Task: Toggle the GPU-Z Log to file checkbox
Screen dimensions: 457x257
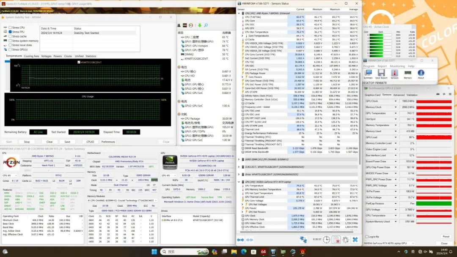Action: coord(366,236)
